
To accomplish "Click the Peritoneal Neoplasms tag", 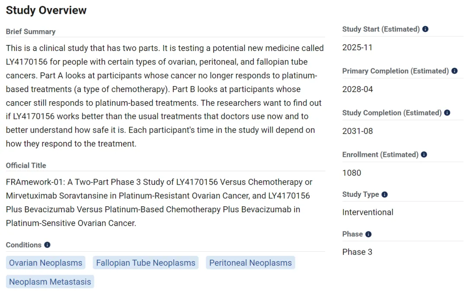I will [250, 263].
